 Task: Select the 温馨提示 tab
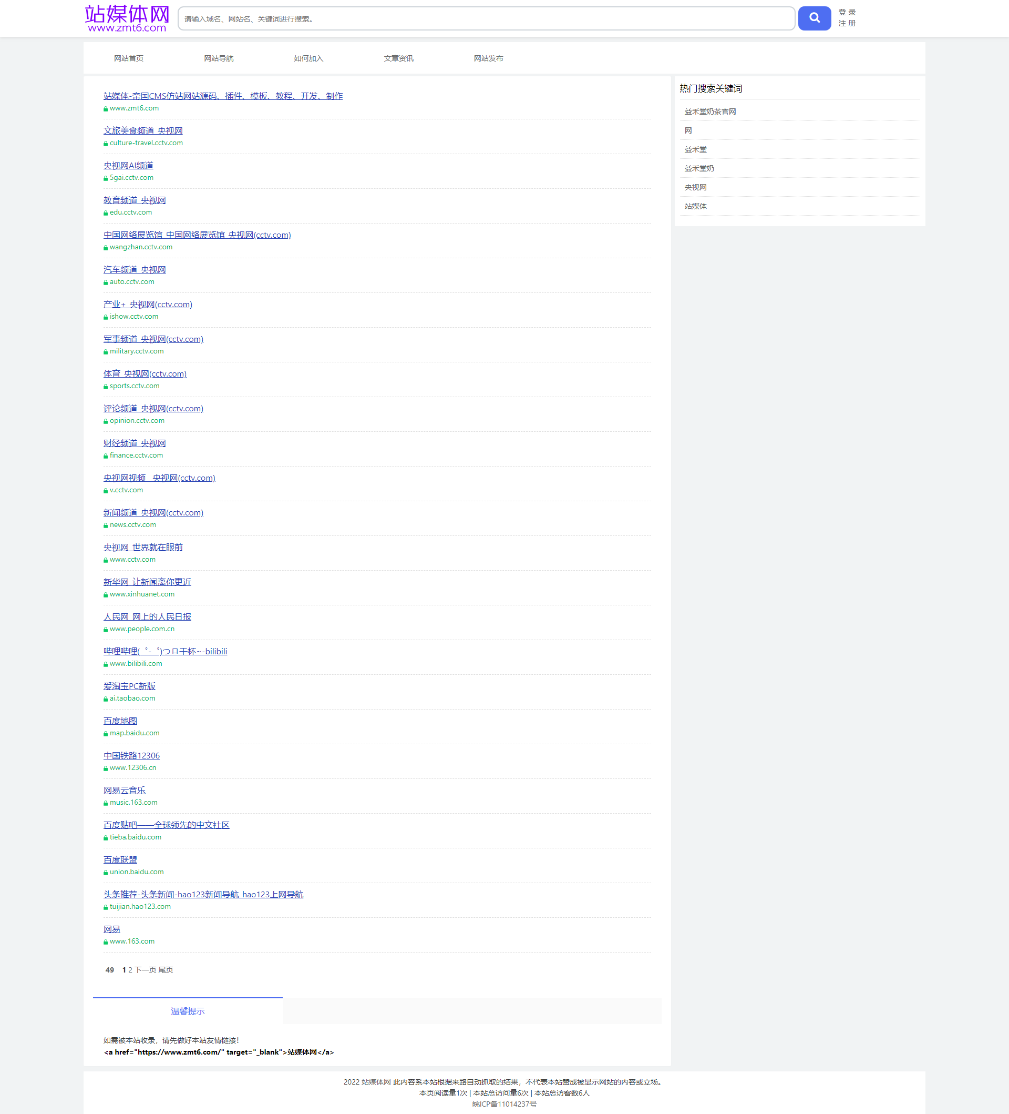[x=188, y=1011]
